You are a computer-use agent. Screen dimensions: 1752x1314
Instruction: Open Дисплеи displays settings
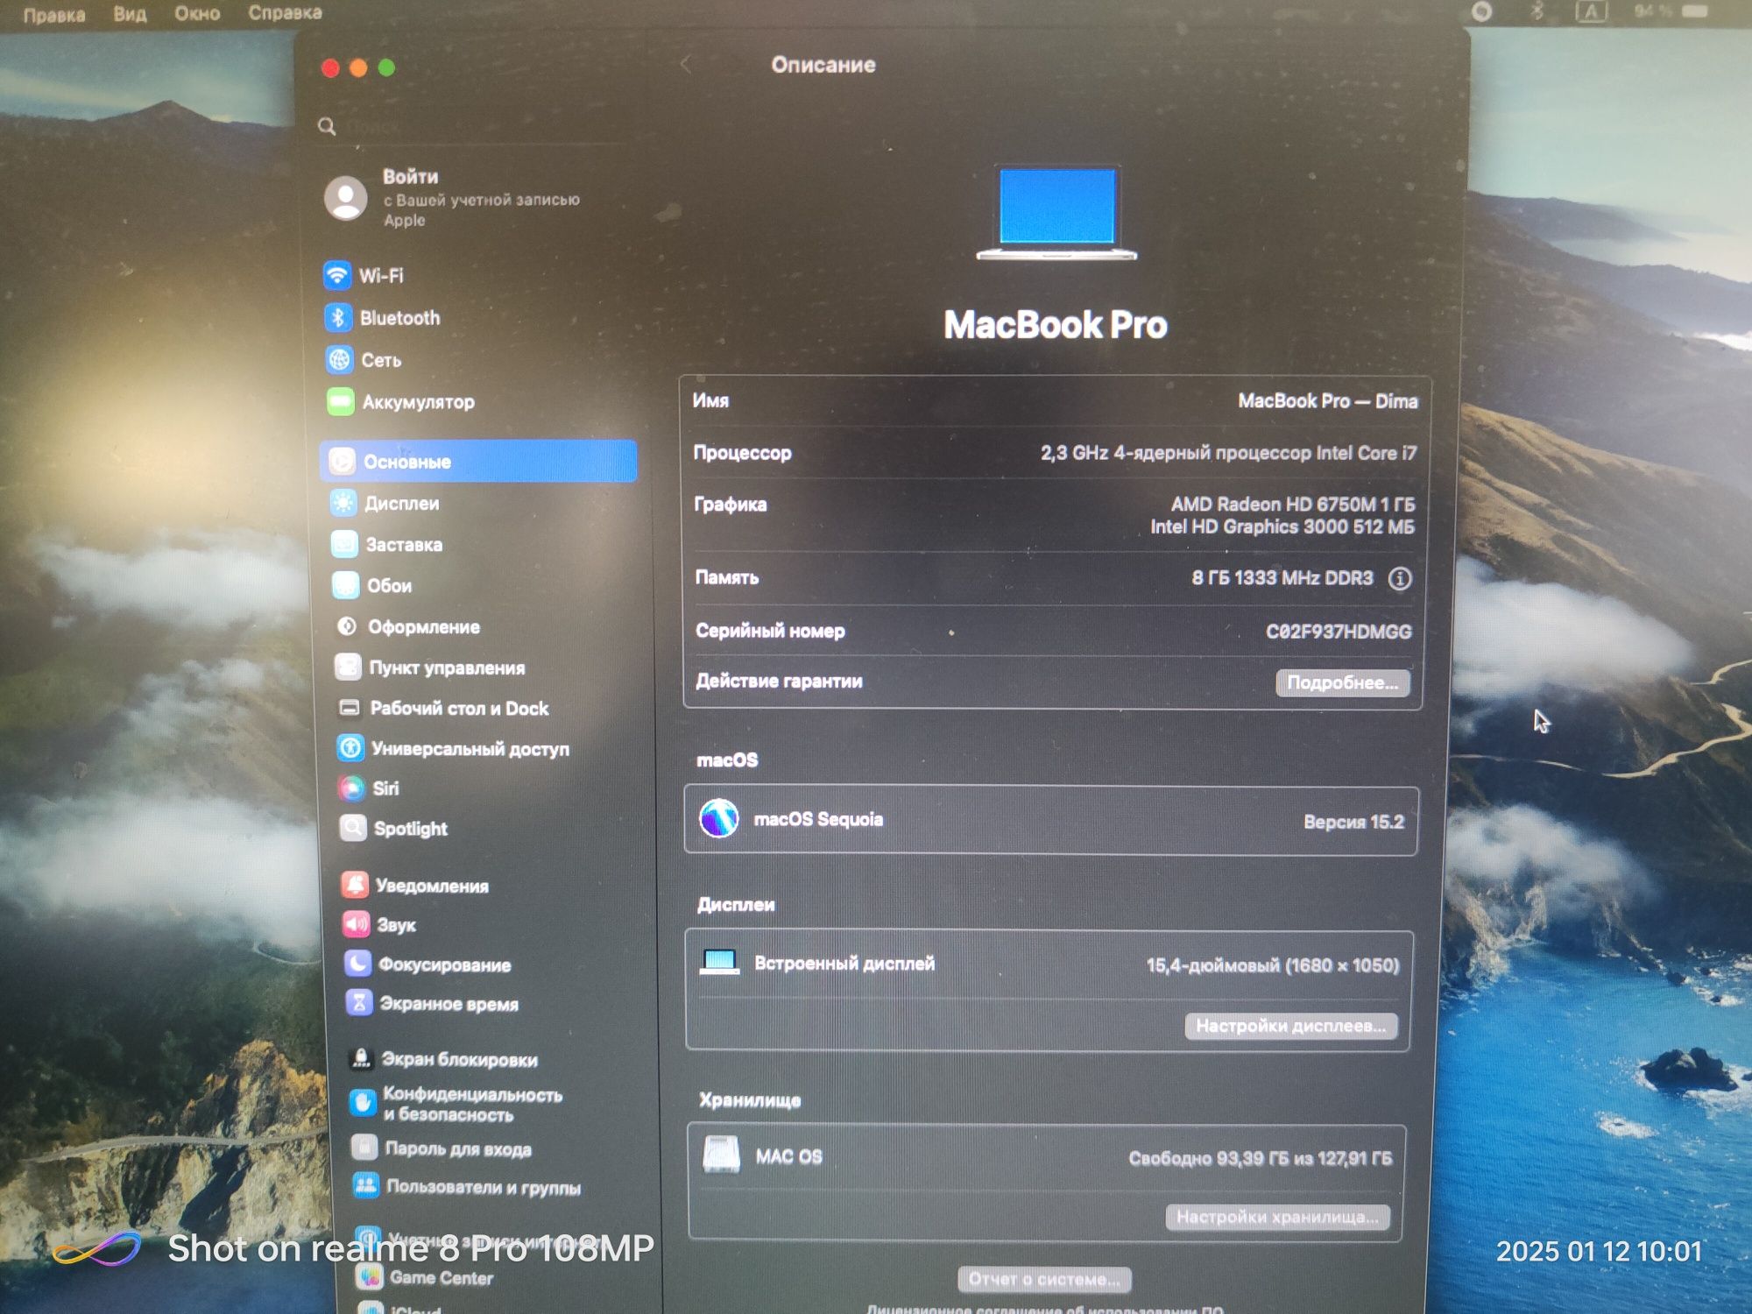(385, 503)
